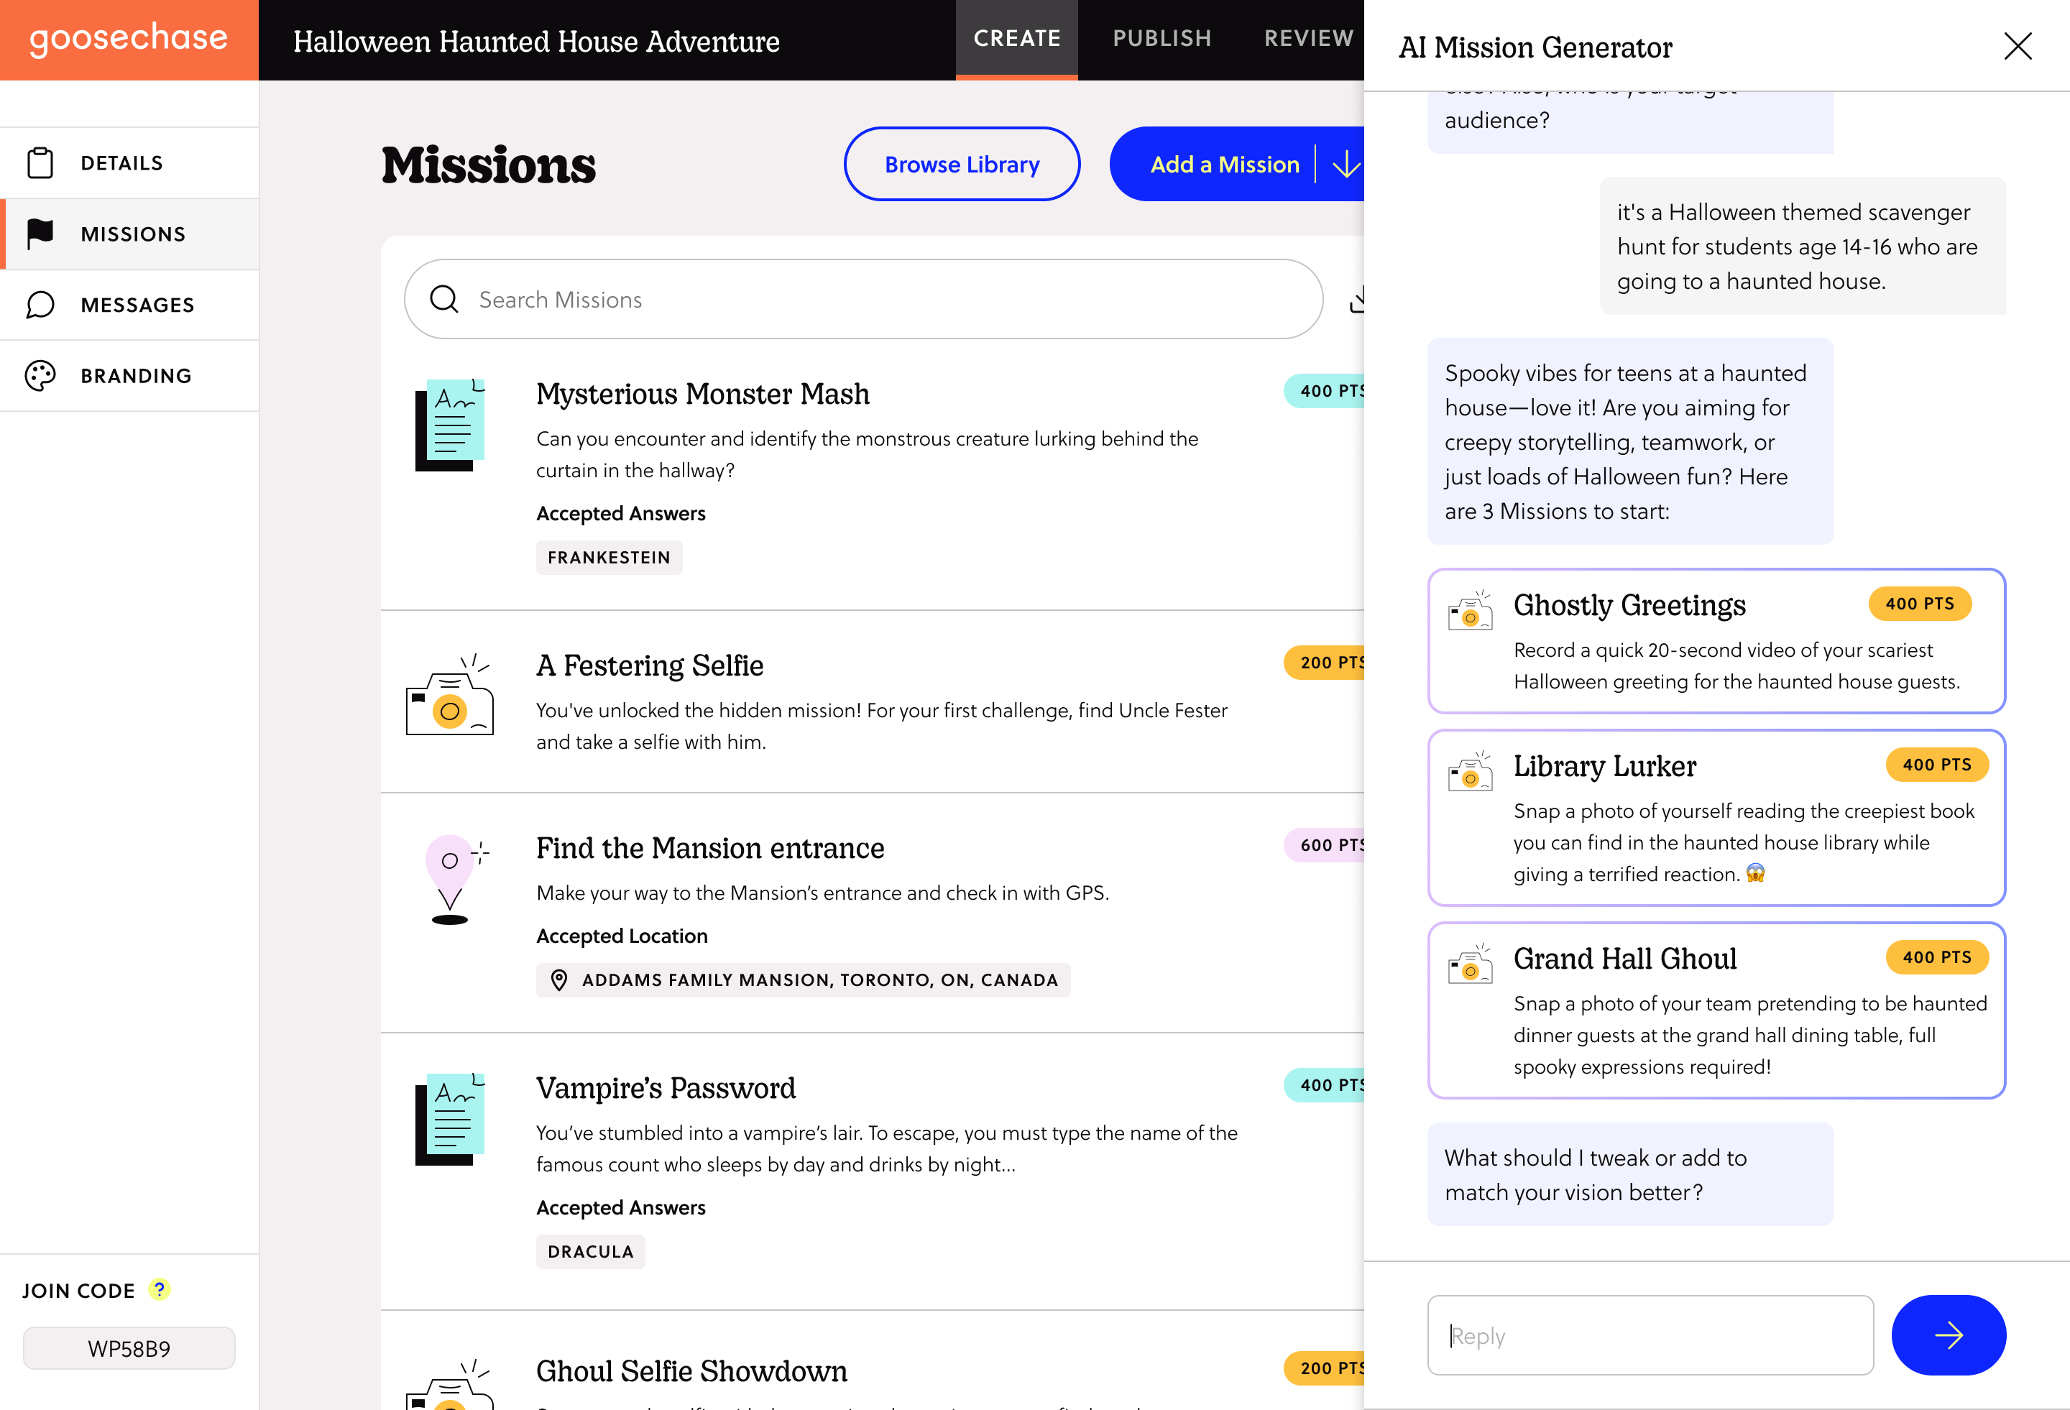Viewport: 2070px width, 1410px height.
Task: Click the Mysterious Monster Mash text icon
Action: point(450,425)
